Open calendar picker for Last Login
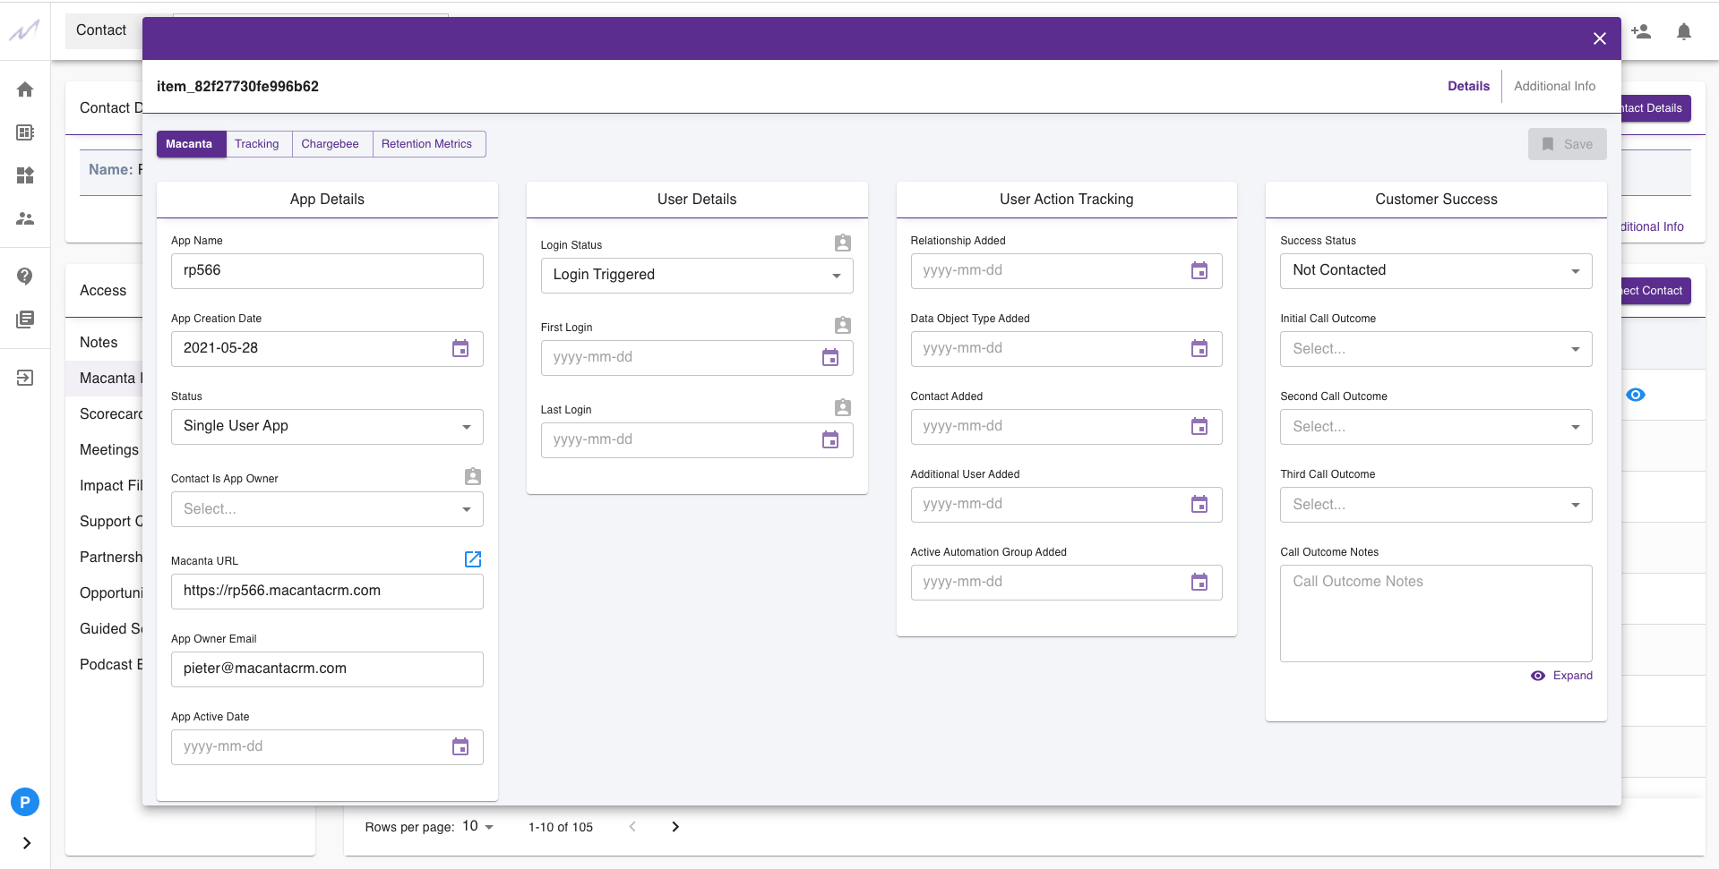The image size is (1719, 869). pyautogui.click(x=829, y=440)
